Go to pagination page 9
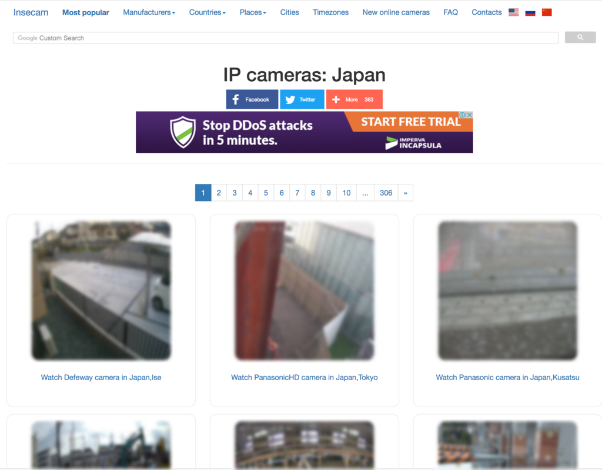602x470 pixels. (329, 193)
